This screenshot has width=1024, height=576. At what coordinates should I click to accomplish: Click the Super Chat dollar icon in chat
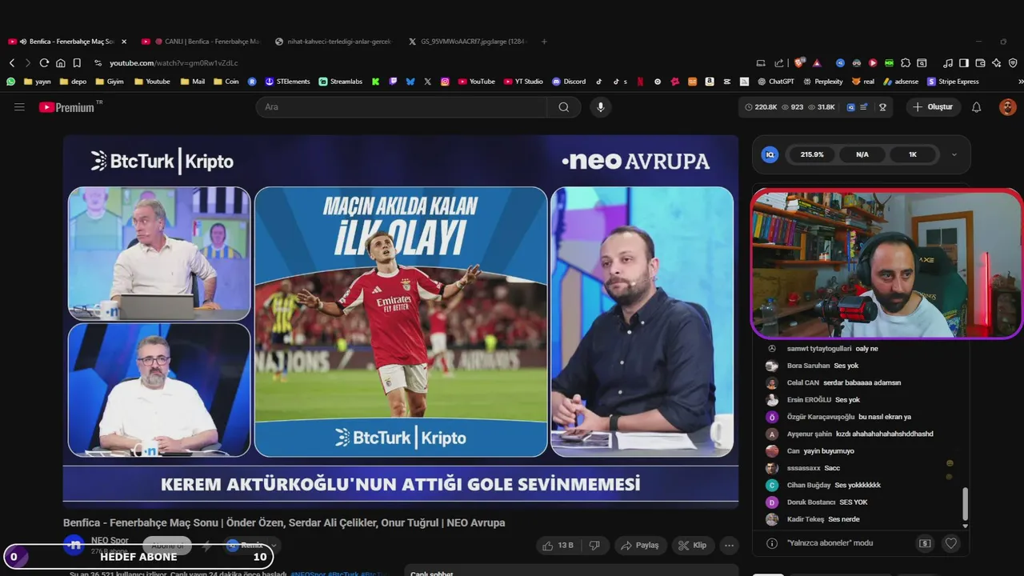click(925, 543)
